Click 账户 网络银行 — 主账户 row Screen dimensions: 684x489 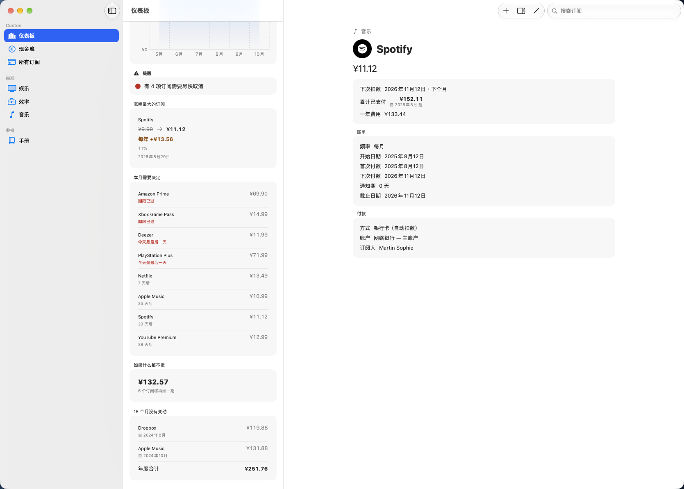(x=389, y=238)
